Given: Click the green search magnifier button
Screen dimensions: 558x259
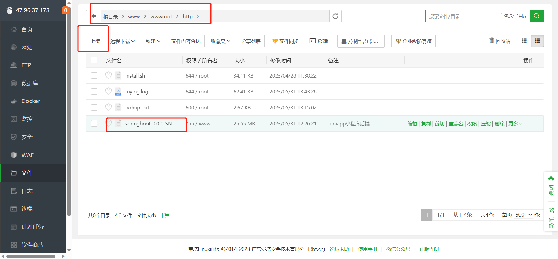Looking at the screenshot, I should (x=536, y=16).
